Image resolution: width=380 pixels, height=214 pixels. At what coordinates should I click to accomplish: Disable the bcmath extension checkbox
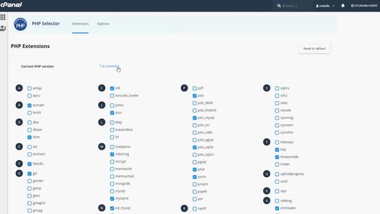click(29, 105)
